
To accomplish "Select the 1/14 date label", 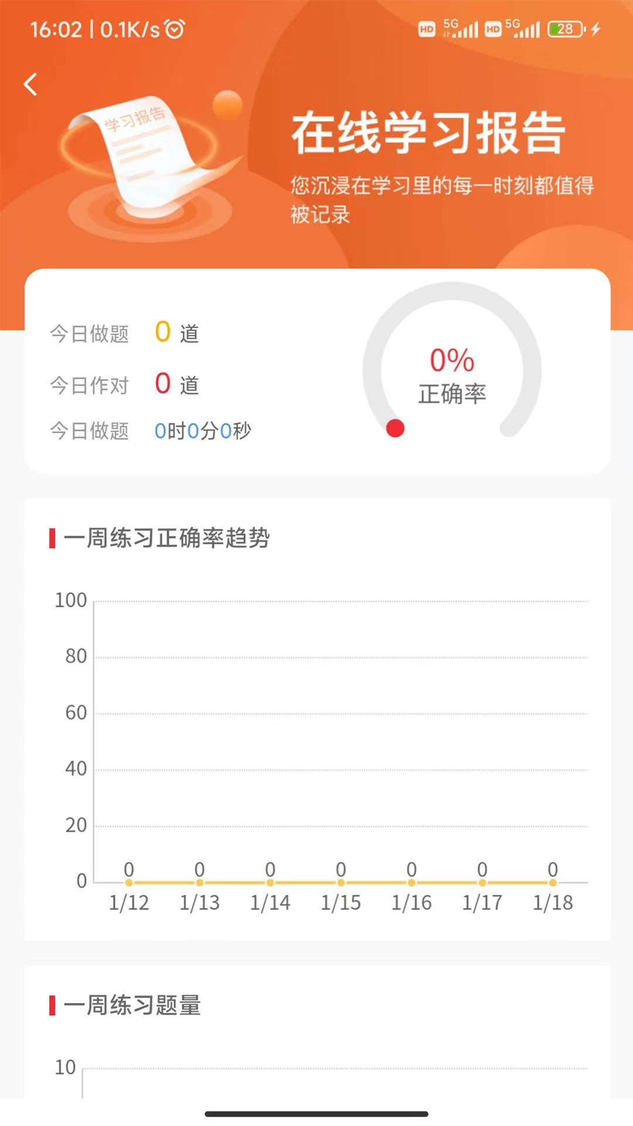I will [270, 903].
